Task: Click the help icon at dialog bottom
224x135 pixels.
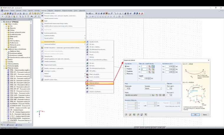Action: pos(126,115)
